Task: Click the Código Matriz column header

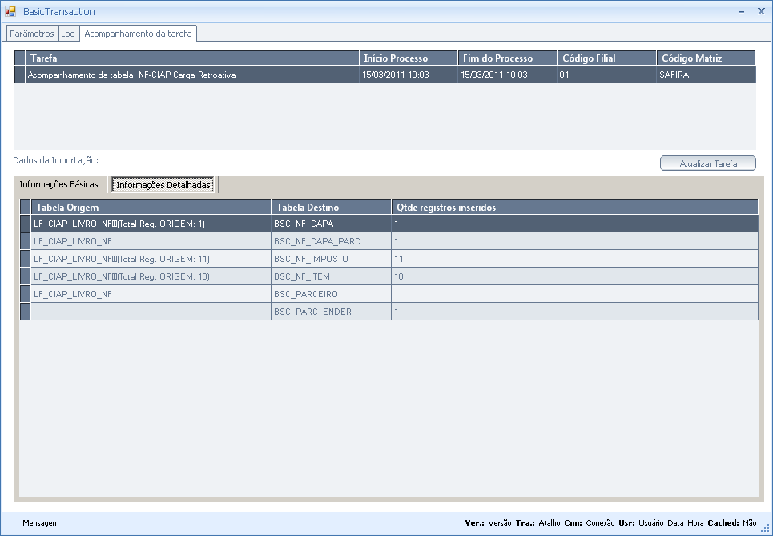Action: (x=705, y=58)
